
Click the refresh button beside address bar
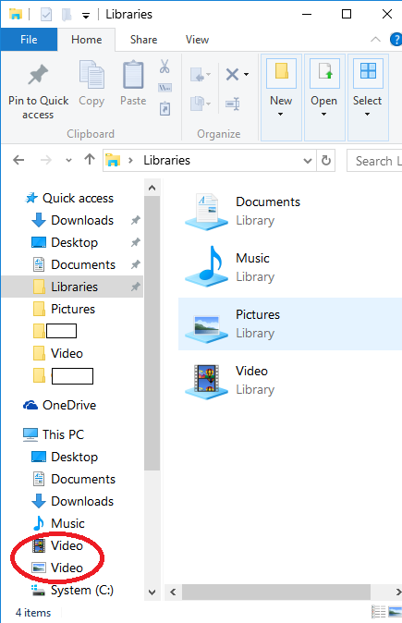click(325, 161)
